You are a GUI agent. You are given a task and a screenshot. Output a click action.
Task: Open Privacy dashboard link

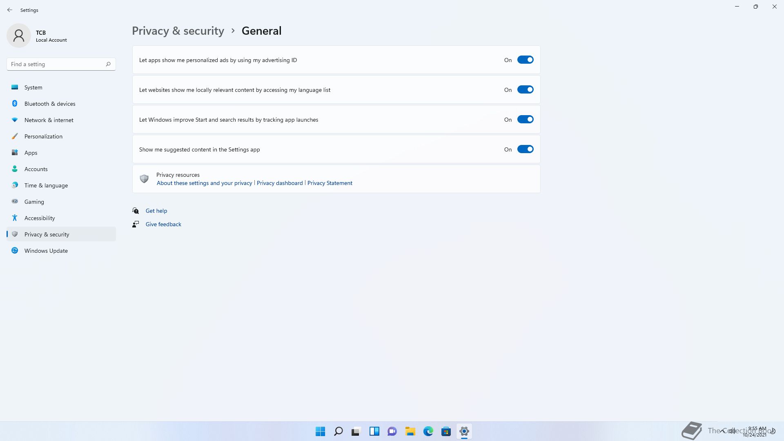pos(280,183)
